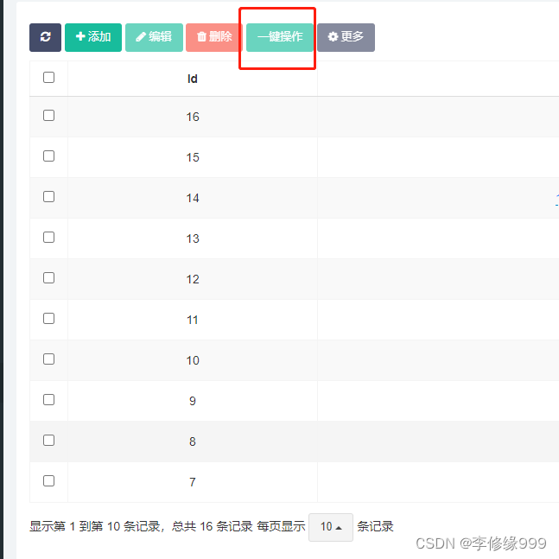Click the 编辑 edit button
Viewport: 559px width, 559px height.
154,37
